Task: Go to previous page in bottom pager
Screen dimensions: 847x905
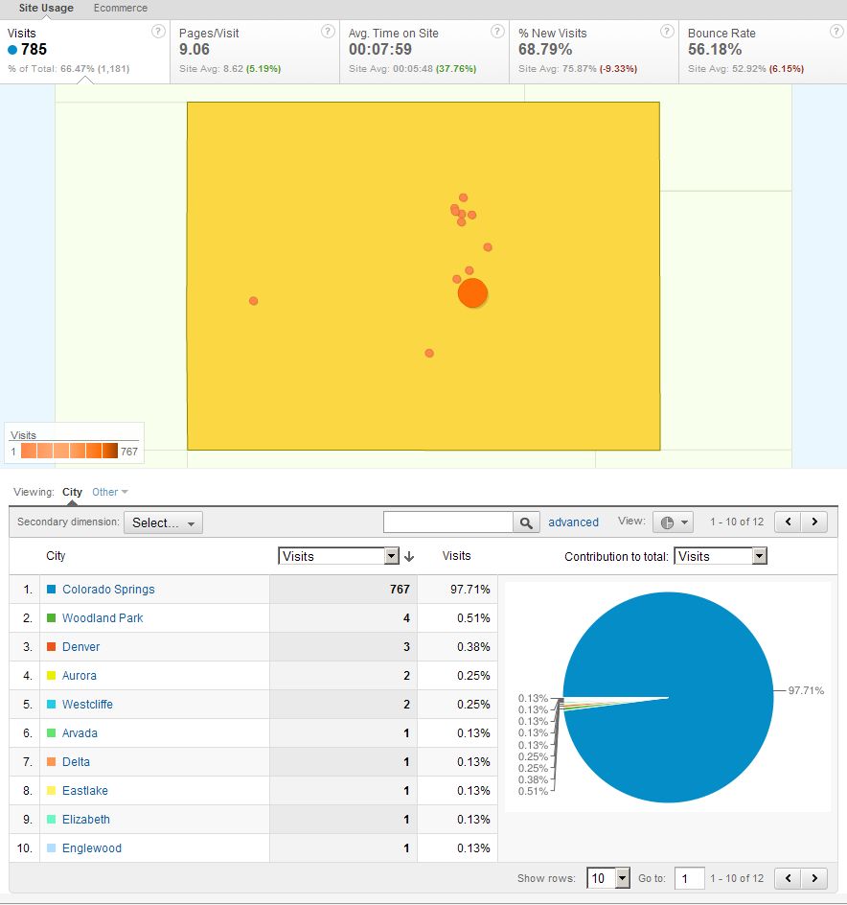Action: coord(789,878)
